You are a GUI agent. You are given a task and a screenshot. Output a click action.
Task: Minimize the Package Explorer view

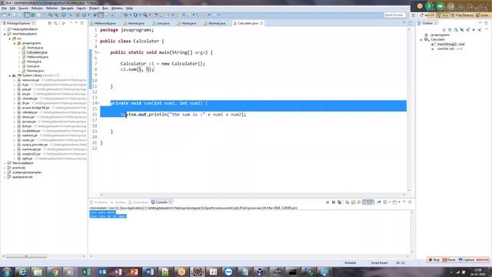coord(76,23)
